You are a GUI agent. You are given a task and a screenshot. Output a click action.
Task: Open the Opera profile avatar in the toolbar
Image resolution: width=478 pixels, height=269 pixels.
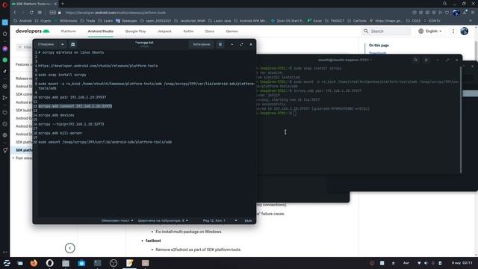[x=456, y=13]
